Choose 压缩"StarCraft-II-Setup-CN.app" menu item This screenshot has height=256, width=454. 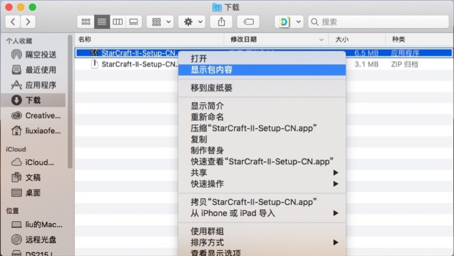point(262,128)
